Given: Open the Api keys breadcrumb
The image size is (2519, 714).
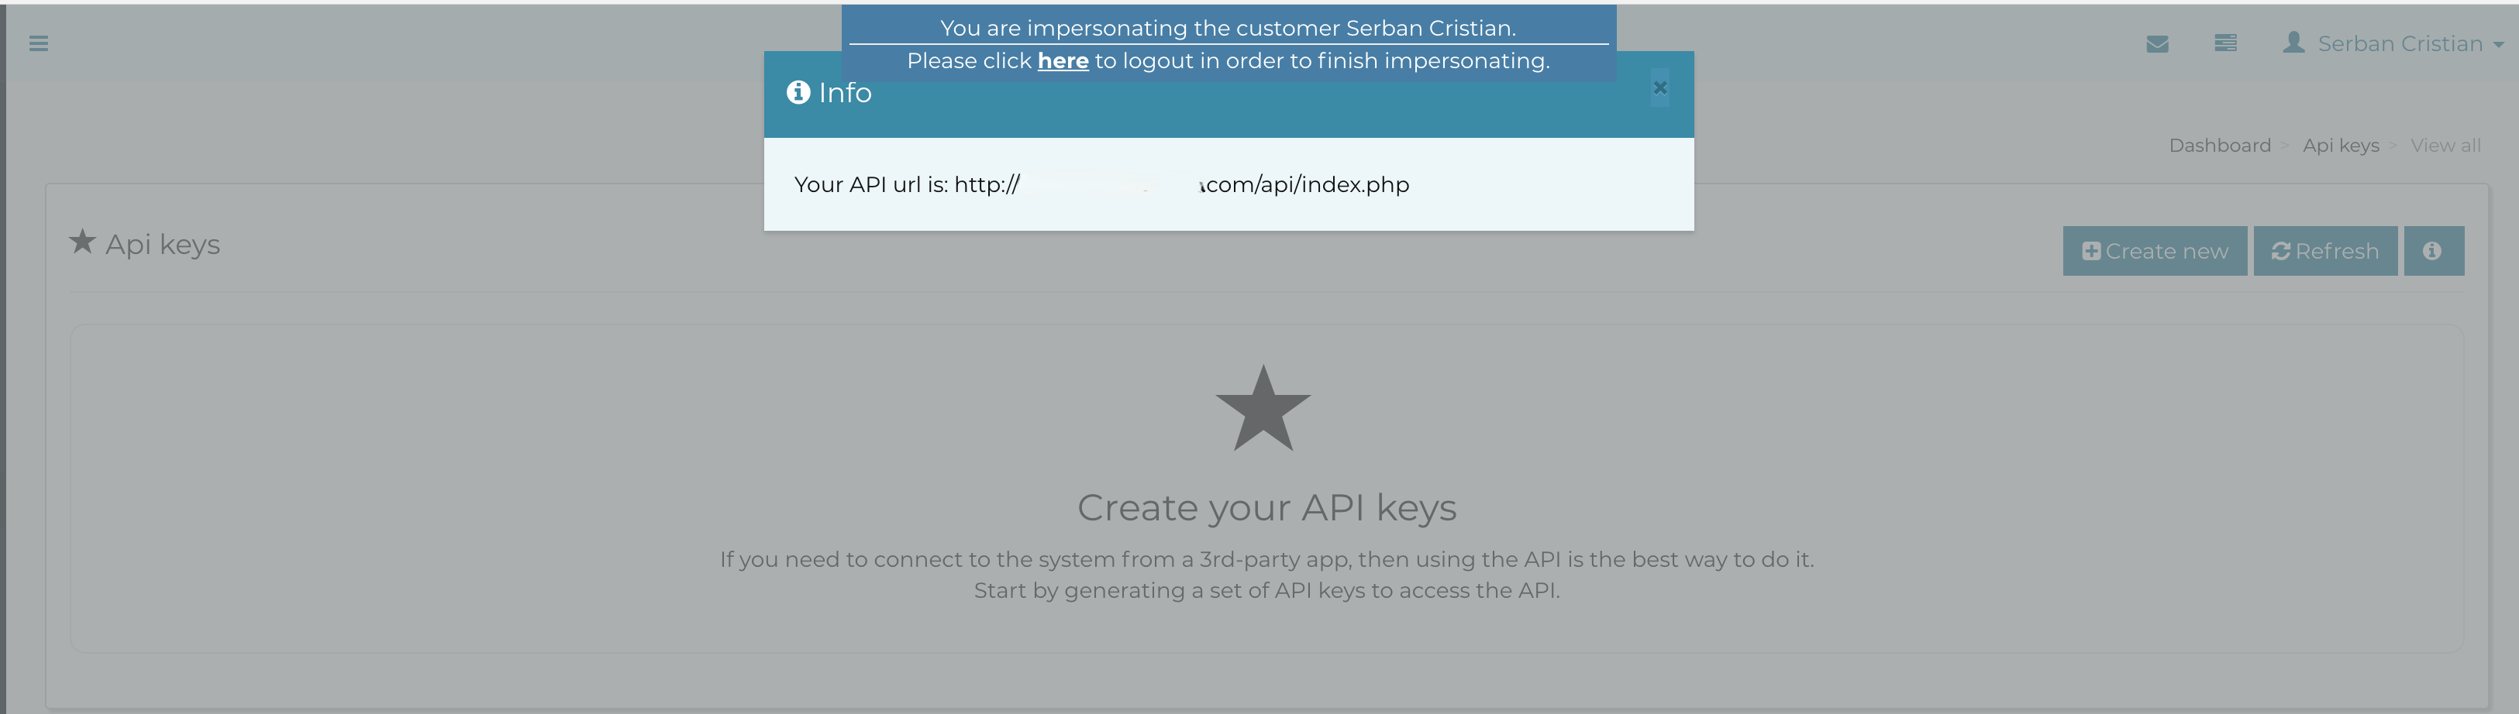Looking at the screenshot, I should click(2340, 146).
